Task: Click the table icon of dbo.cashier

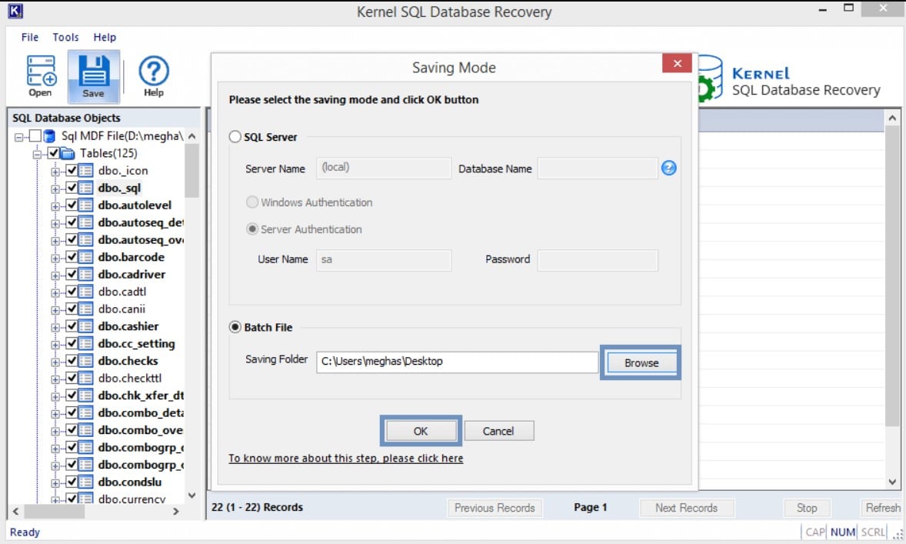Action: pos(85,327)
